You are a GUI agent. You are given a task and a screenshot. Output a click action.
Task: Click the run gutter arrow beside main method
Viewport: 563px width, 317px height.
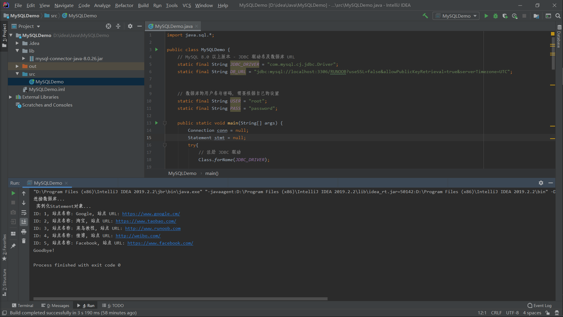click(x=157, y=123)
